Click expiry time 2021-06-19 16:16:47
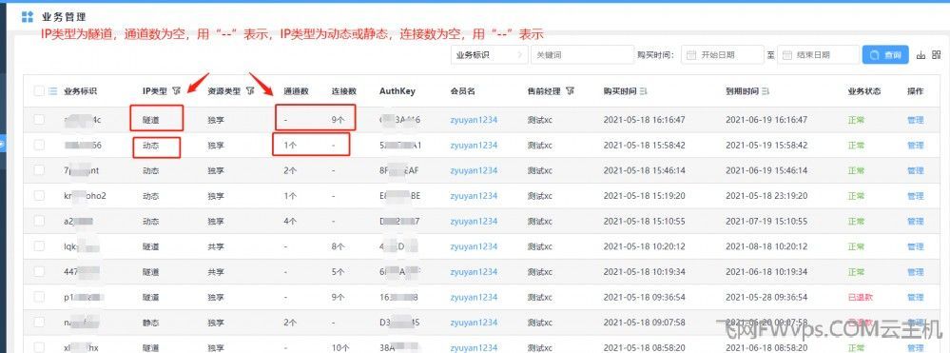 coord(766,120)
